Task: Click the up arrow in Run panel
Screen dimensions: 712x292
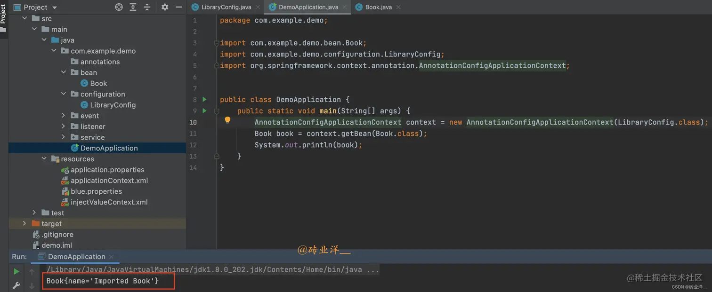Action: click(x=32, y=272)
